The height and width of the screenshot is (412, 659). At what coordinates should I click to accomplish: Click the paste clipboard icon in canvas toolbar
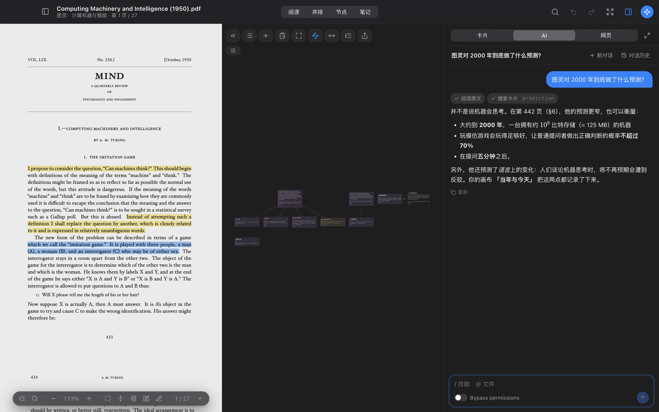point(282,36)
